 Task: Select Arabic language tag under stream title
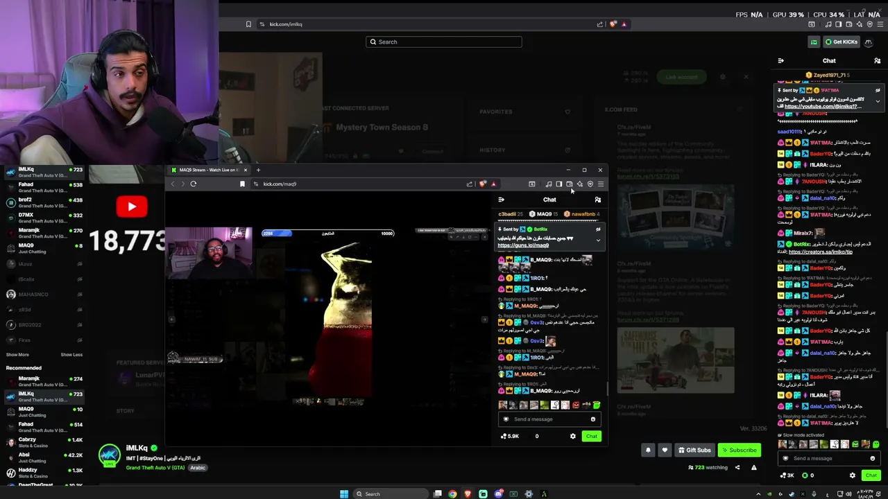click(x=198, y=468)
